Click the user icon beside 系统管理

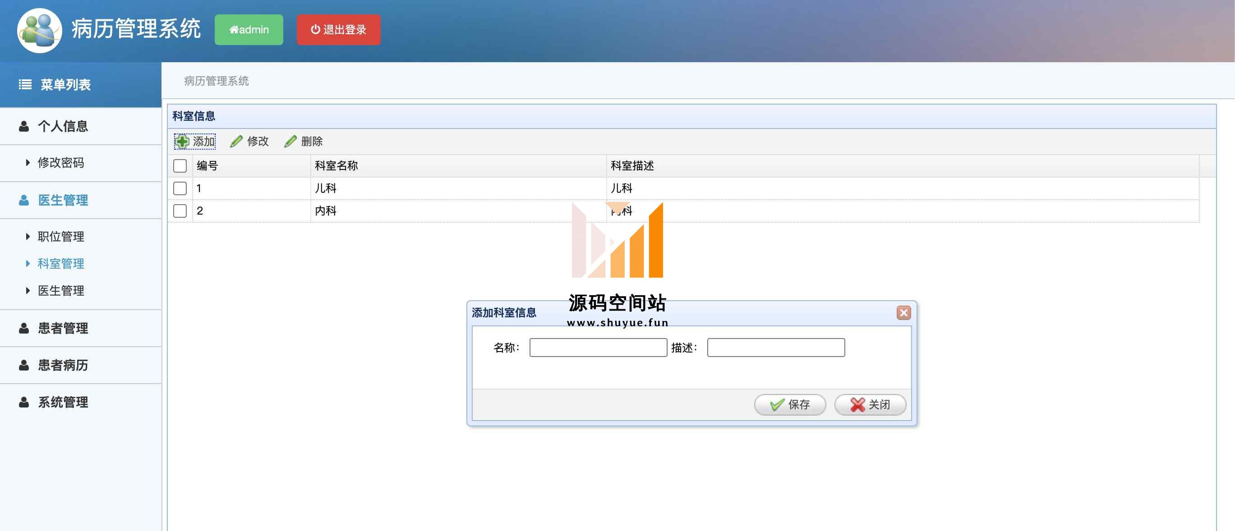[x=23, y=402]
